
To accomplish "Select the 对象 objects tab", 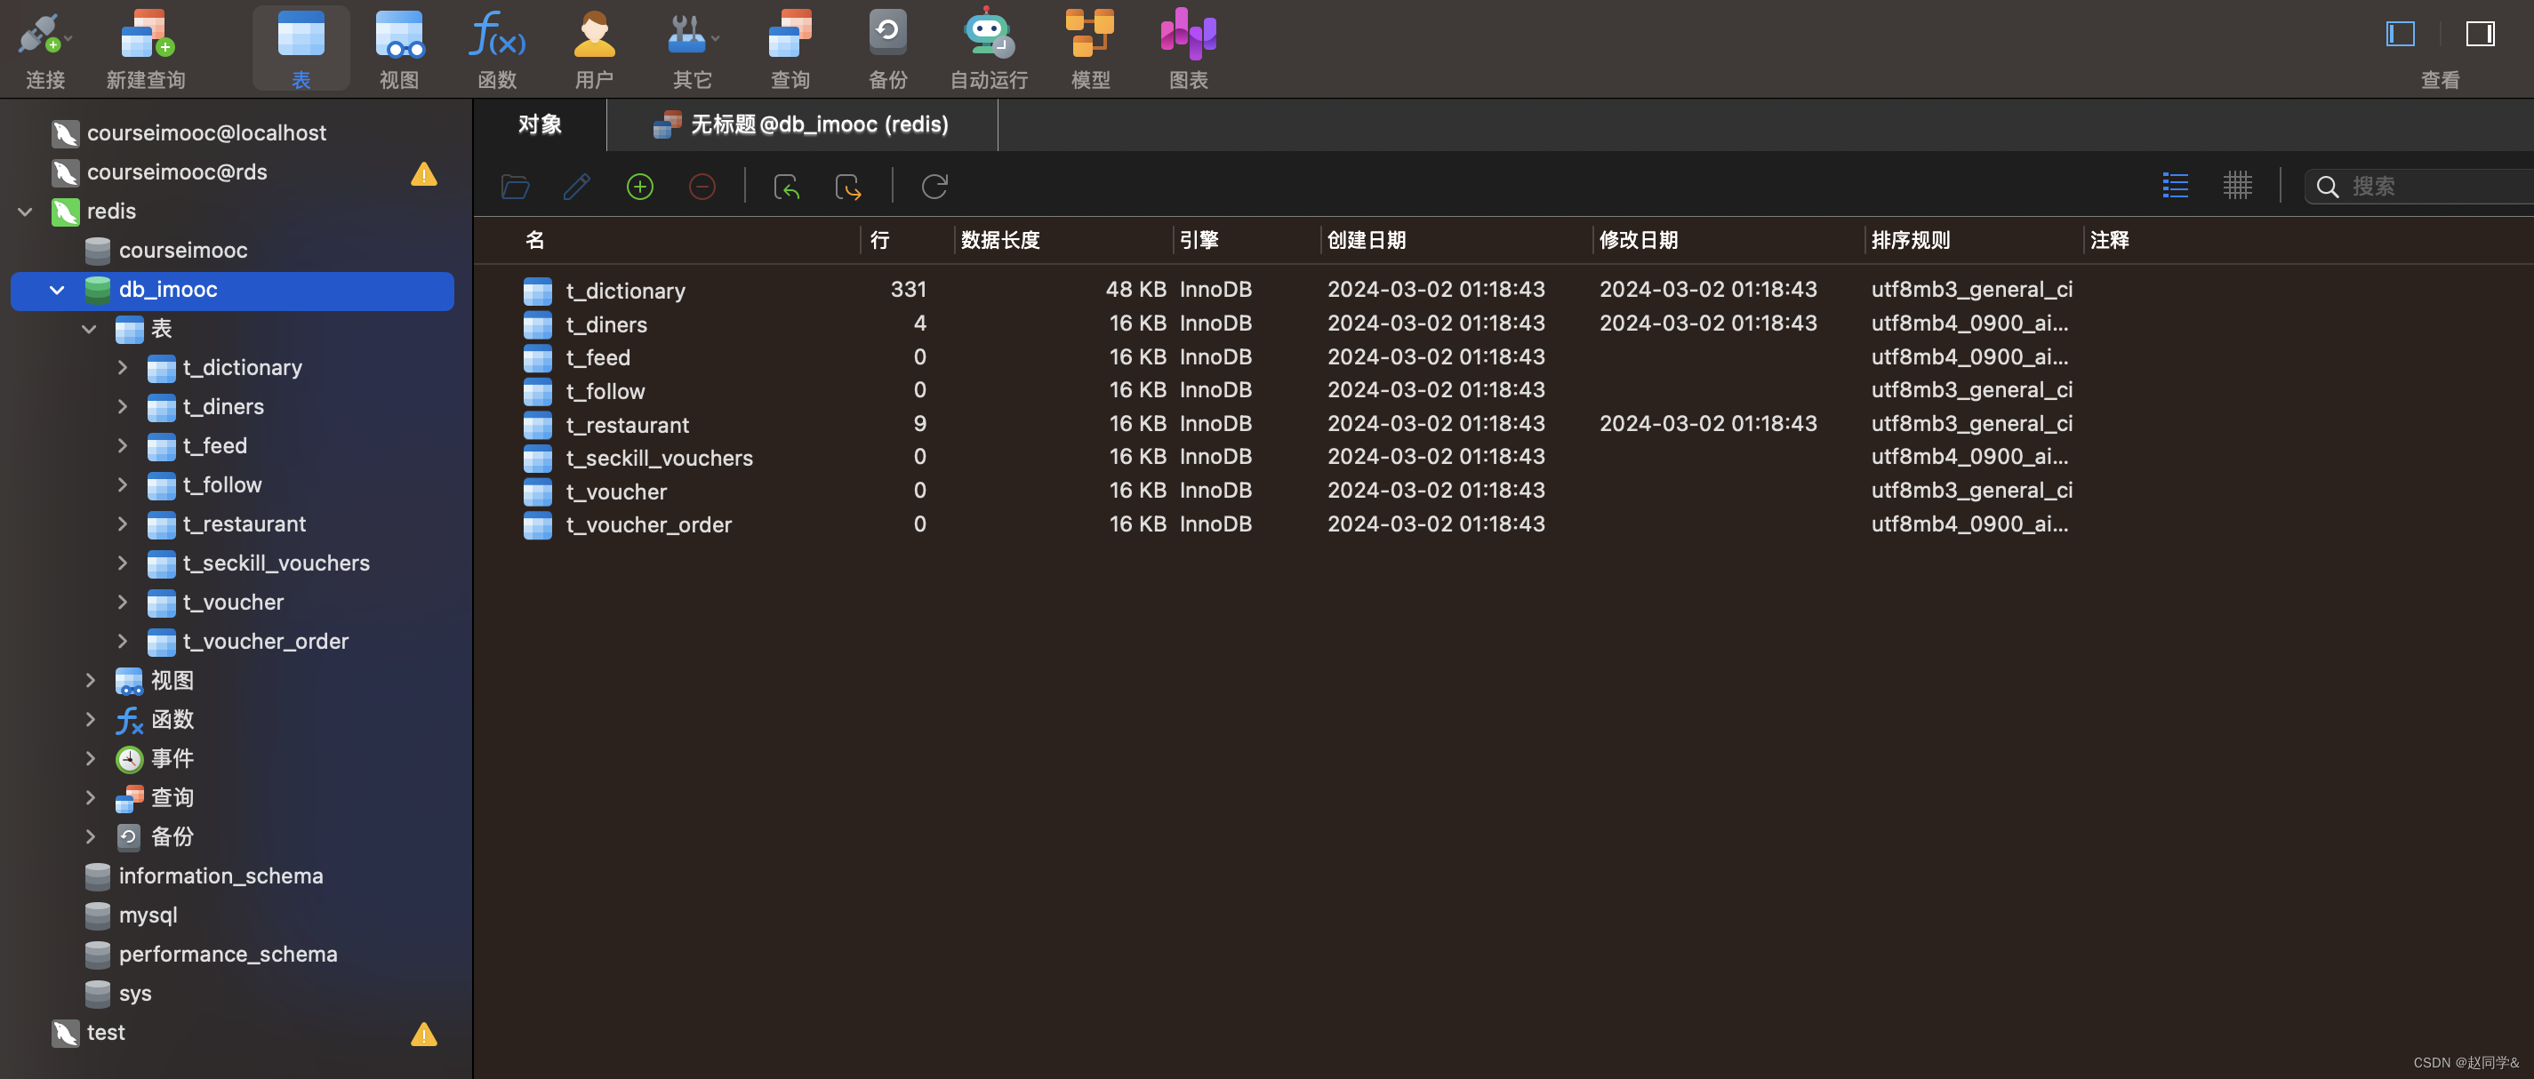I will click(x=539, y=125).
